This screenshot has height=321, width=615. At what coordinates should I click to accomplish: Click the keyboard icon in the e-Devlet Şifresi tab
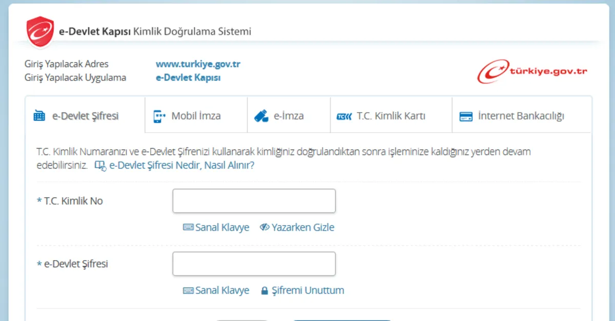[x=39, y=116]
